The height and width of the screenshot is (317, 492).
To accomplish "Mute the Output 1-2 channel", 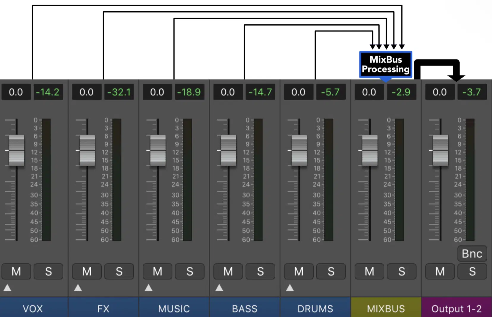I will [440, 271].
